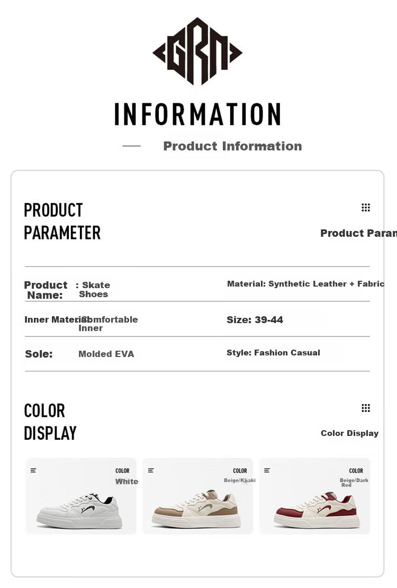The image size is (397, 588).
Task: Click the Material: Synthetic Leather + Fabric text
Action: (306, 284)
